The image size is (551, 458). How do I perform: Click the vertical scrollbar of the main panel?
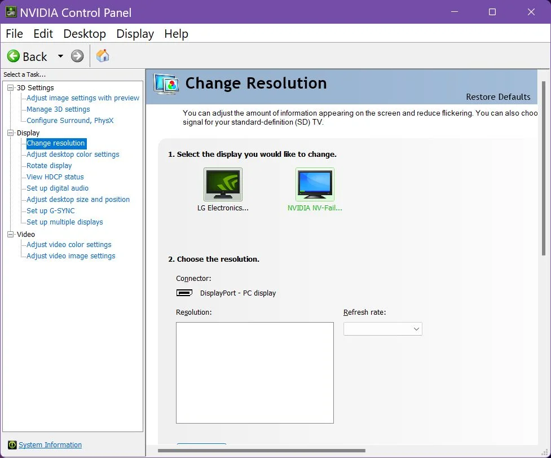[544, 168]
